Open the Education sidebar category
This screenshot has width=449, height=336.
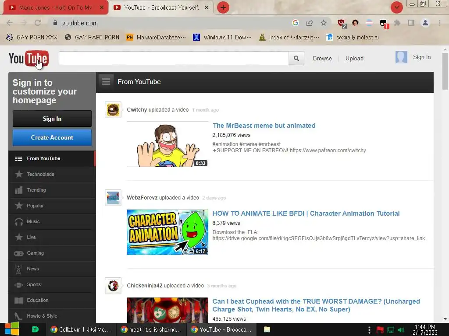click(x=52, y=300)
